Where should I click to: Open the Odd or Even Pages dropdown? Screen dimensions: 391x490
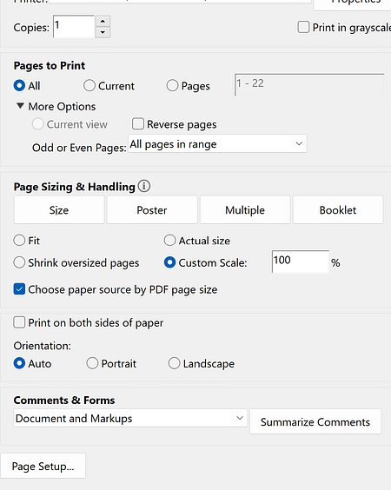point(217,143)
